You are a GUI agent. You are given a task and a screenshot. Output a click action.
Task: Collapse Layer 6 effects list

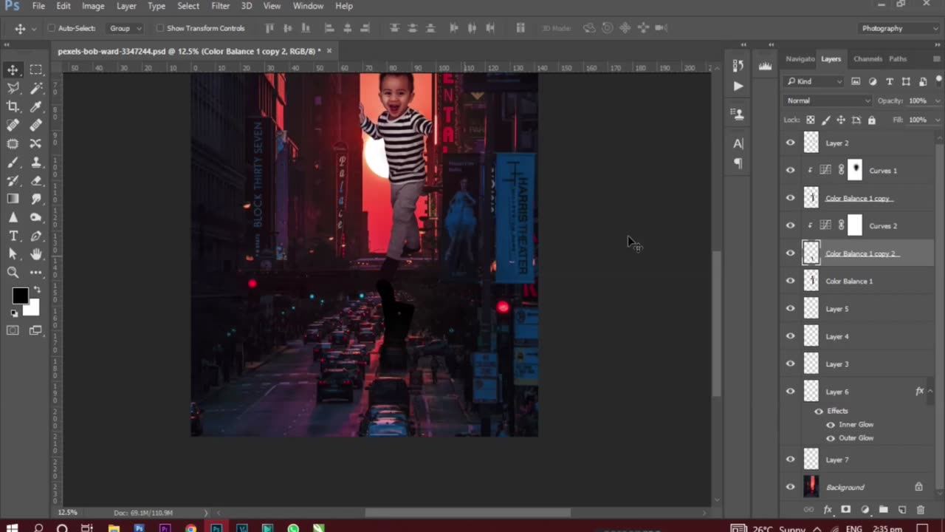[x=930, y=392]
